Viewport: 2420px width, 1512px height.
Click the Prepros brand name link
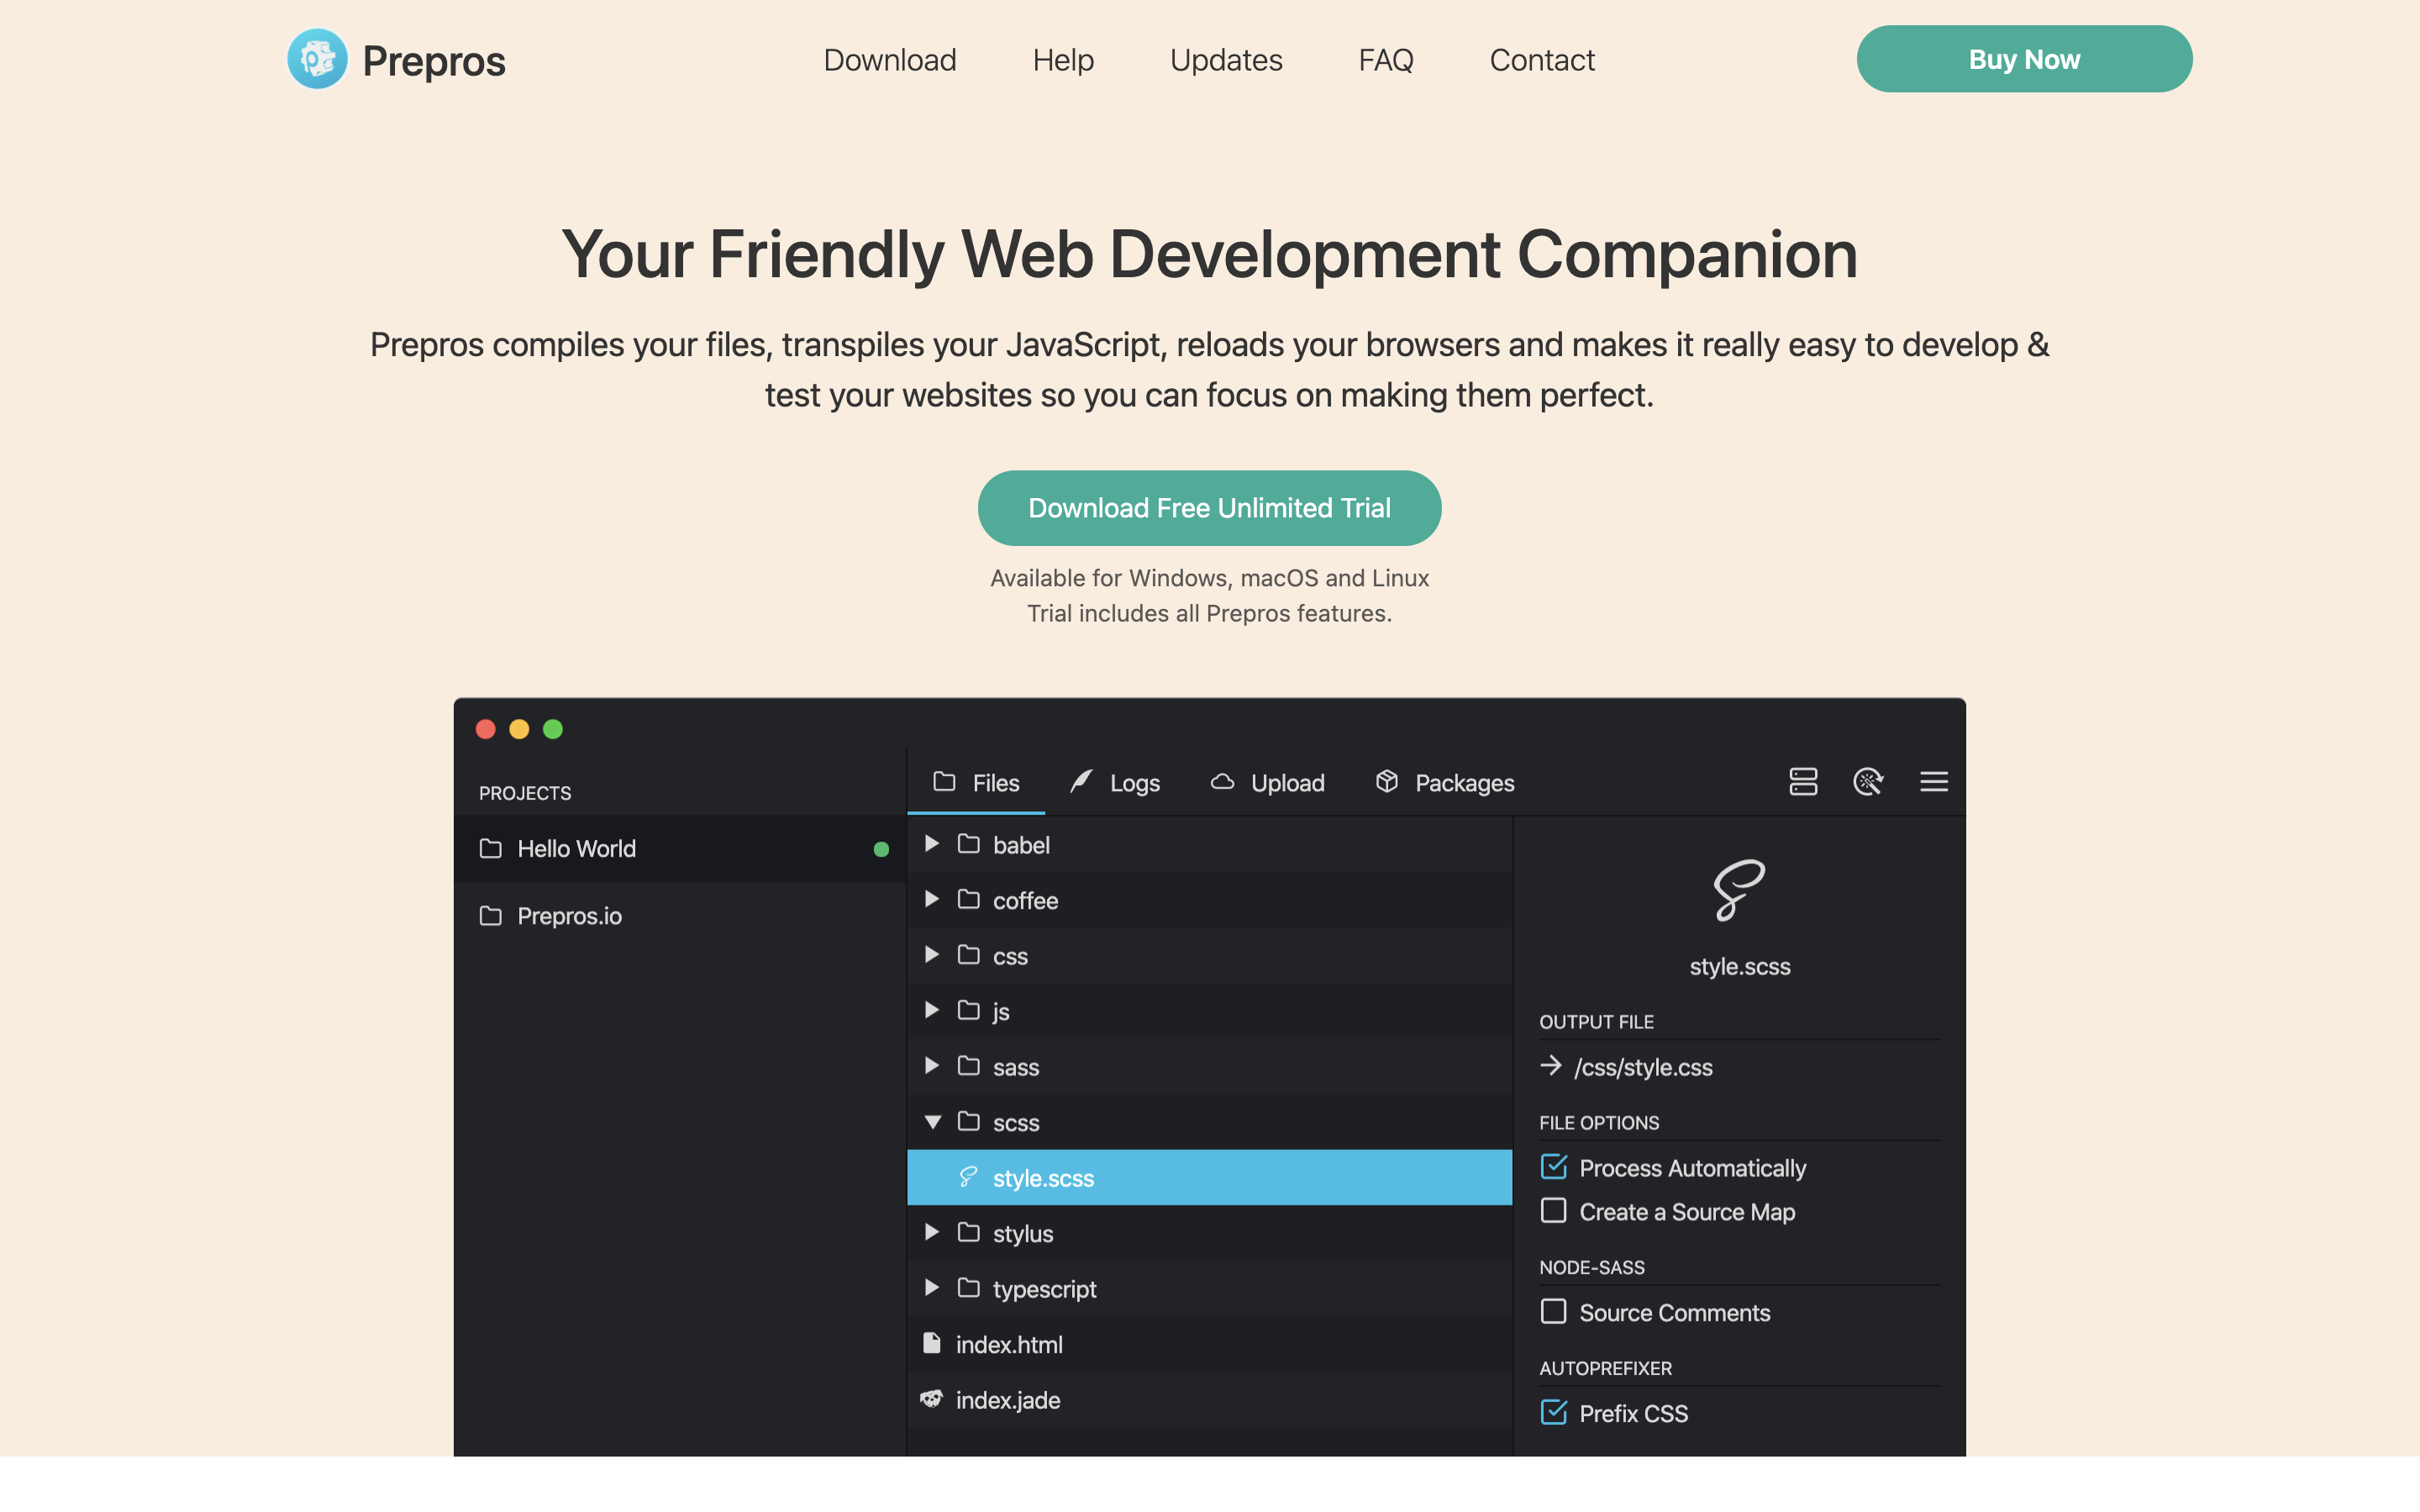434,61
